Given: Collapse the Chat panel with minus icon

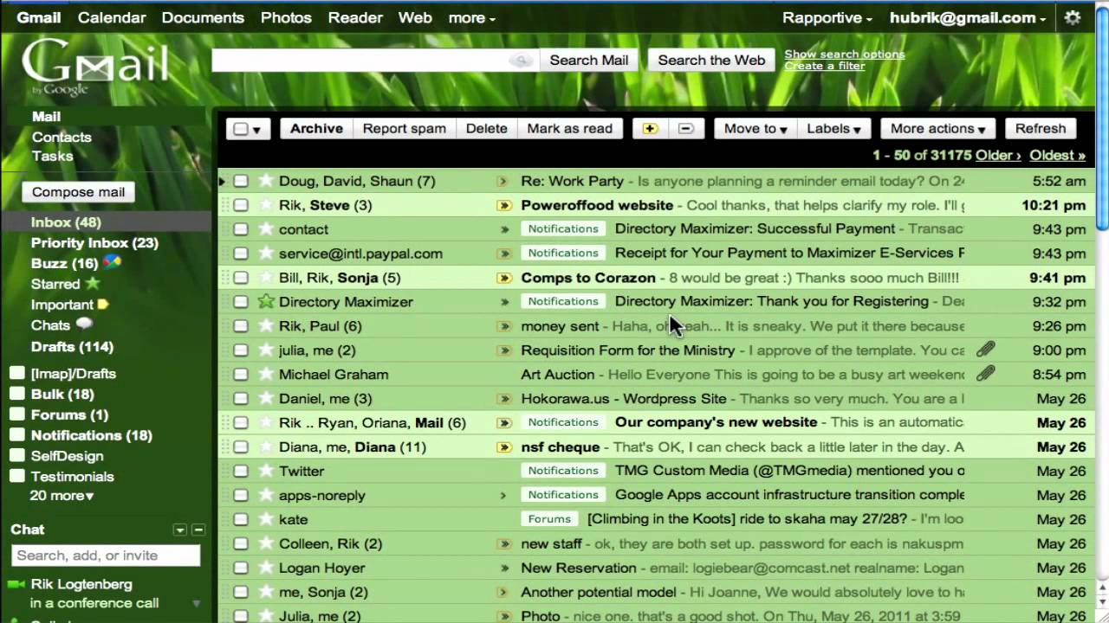Looking at the screenshot, I should (198, 530).
